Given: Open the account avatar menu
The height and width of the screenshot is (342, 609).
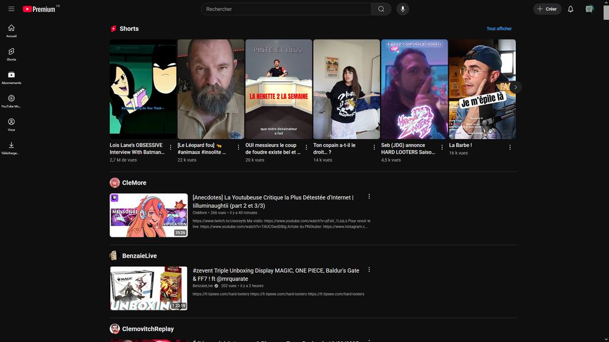Looking at the screenshot, I should tap(590, 9).
